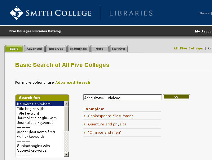This screenshot has width=212, height=160.
Task: Pick 'Subject keywords' from search list
Action: coord(32,150)
